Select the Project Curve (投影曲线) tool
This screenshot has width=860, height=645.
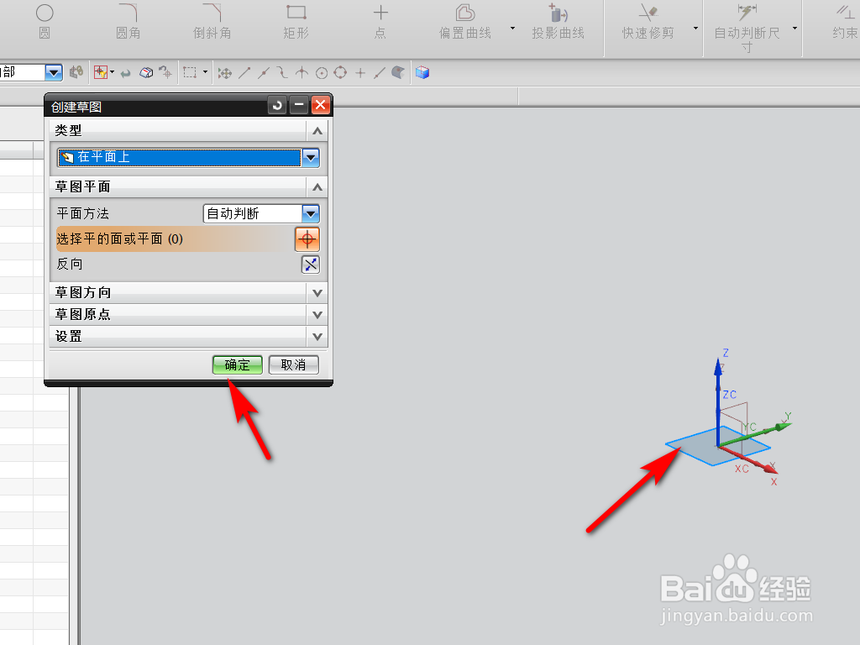(558, 22)
